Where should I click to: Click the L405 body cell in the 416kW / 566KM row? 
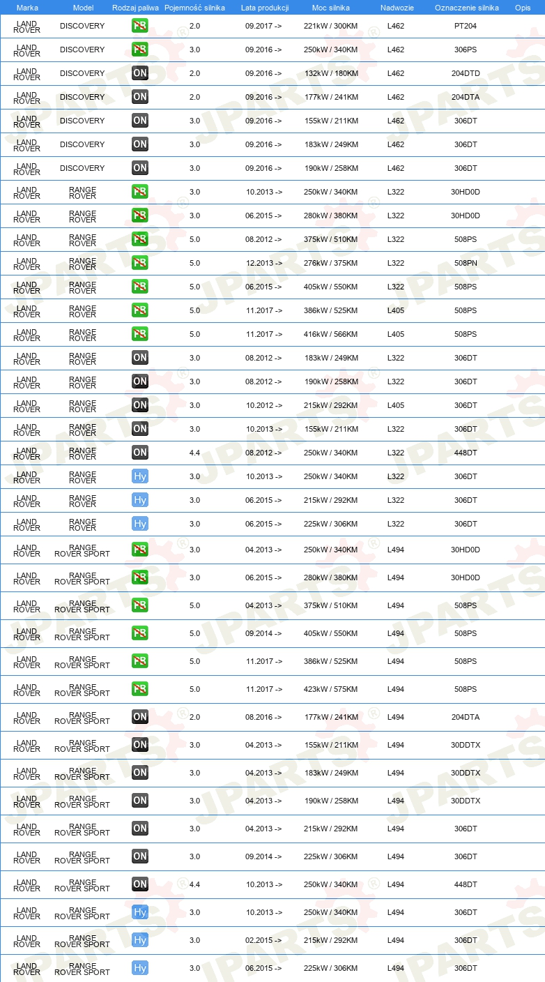[x=396, y=334]
